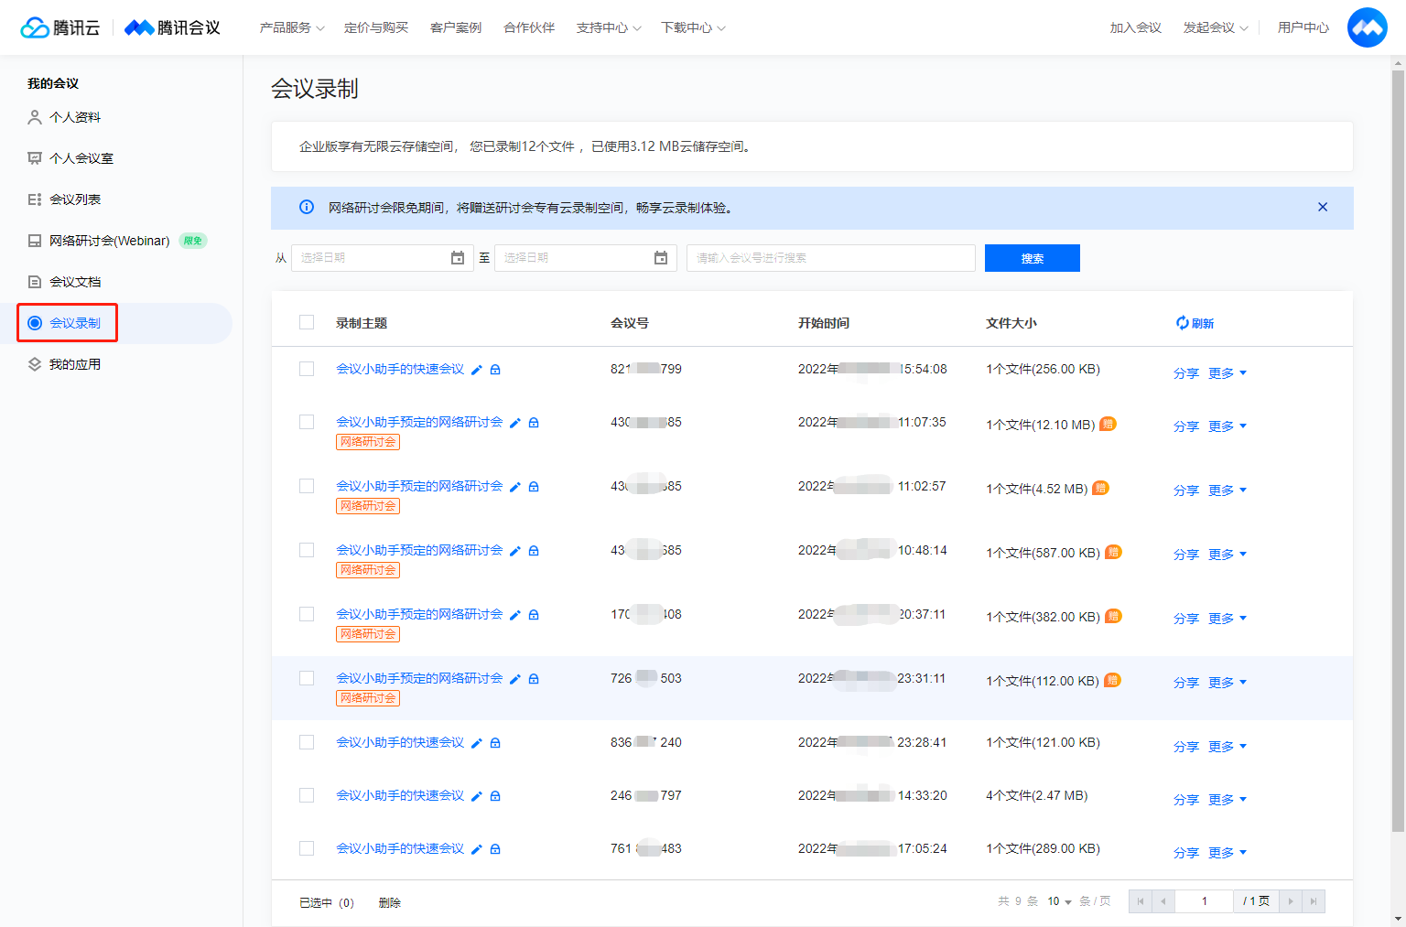Go to last page in pagination
The width and height of the screenshot is (1406, 927).
click(x=1314, y=901)
